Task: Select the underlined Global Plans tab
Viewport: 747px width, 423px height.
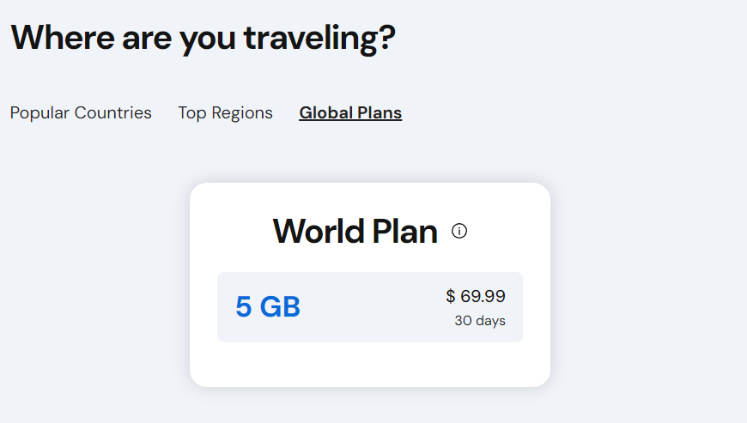Action: coord(350,112)
